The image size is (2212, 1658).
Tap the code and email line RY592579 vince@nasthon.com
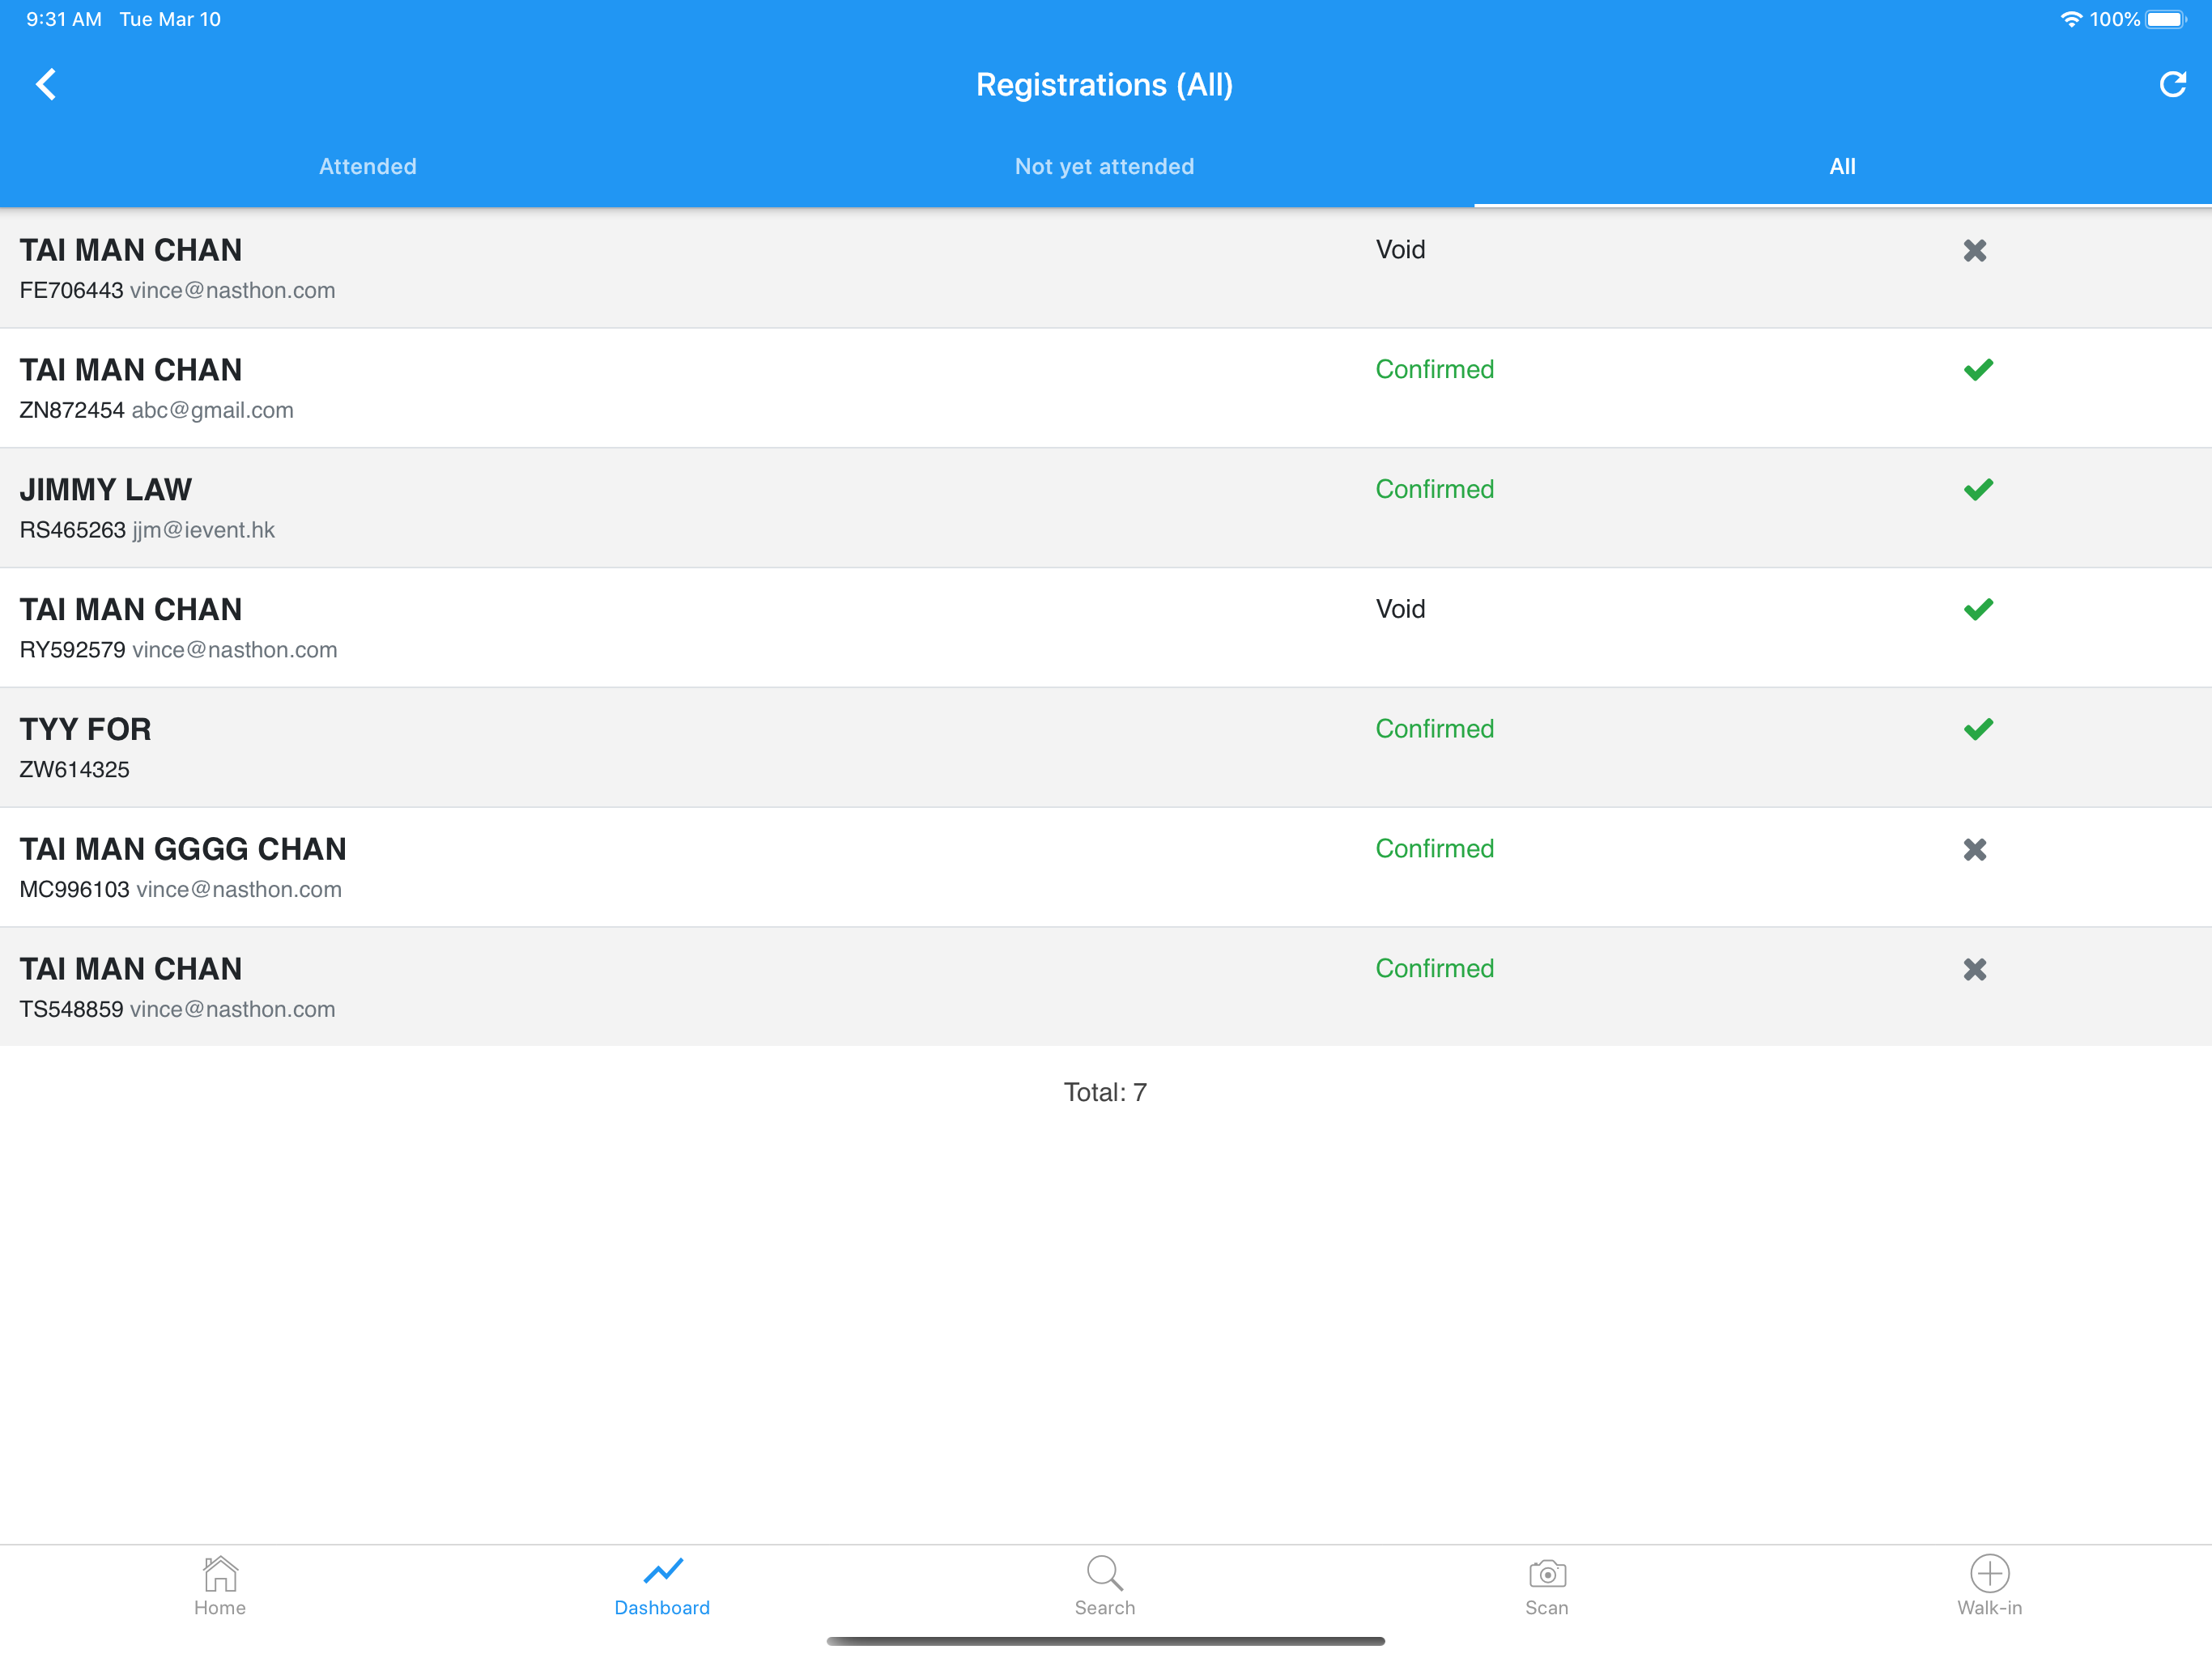179,650
